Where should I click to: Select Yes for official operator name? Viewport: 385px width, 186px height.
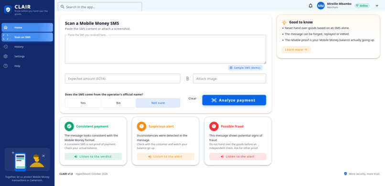pyautogui.click(x=83, y=103)
